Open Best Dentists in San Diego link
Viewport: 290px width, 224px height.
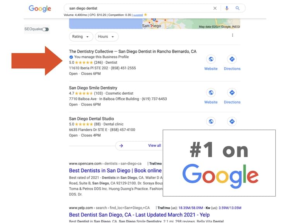[115, 170]
